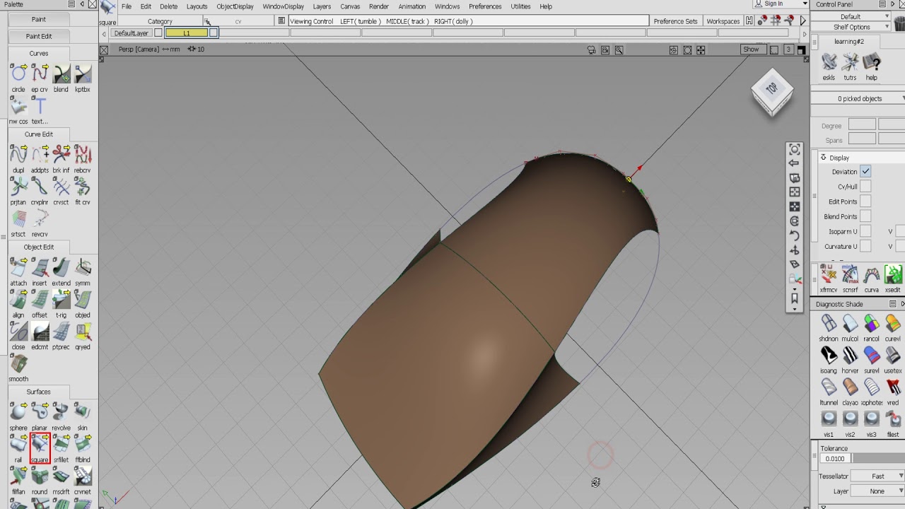Collapse the Display section
This screenshot has width=905, height=509.
coord(824,158)
